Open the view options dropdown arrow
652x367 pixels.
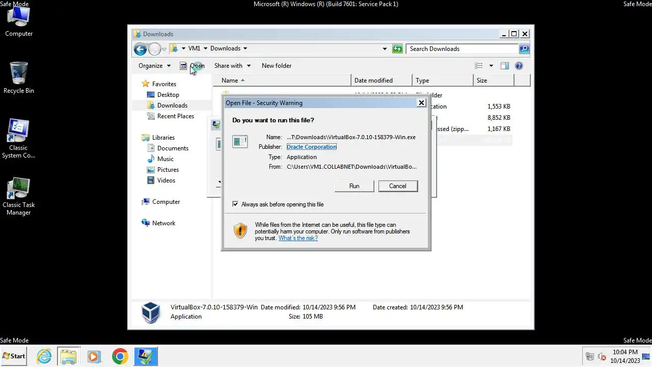[x=491, y=66]
